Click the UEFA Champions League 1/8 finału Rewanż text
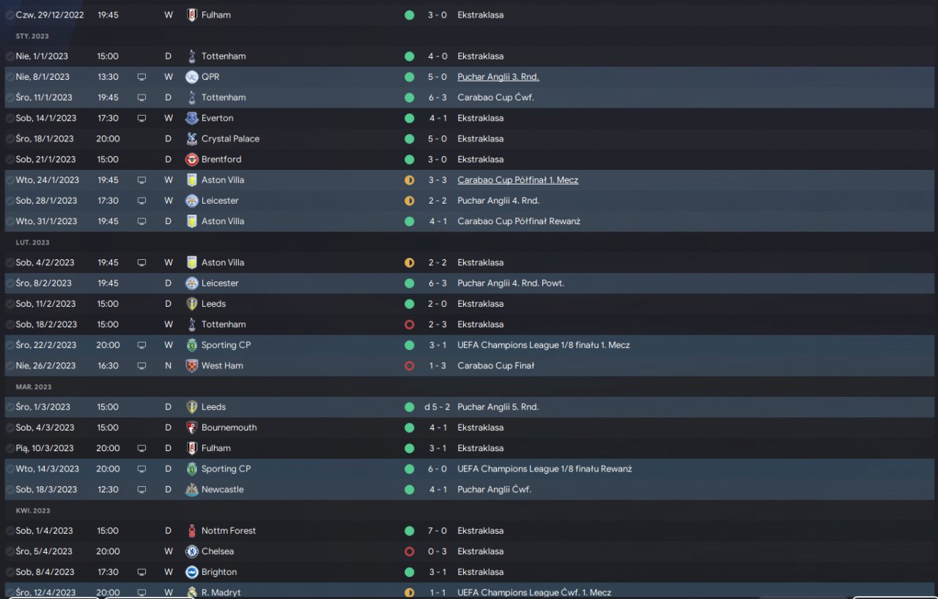Screen dimensions: 938x599 click(544, 469)
